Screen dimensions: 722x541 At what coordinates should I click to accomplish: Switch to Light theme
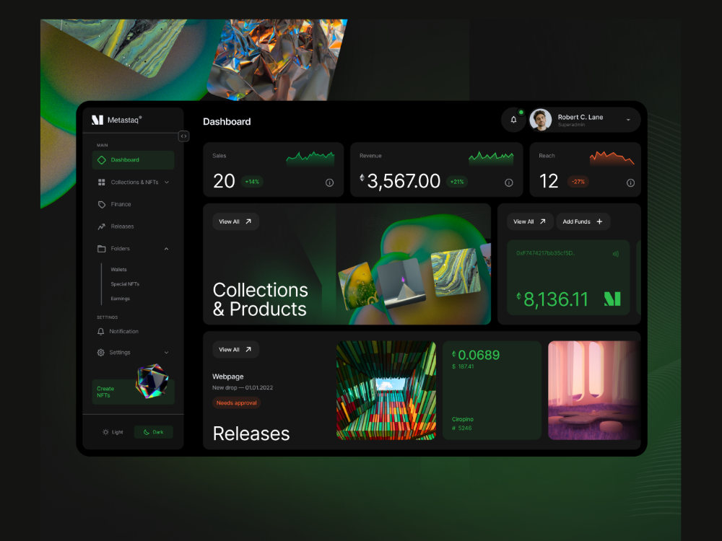tap(113, 432)
